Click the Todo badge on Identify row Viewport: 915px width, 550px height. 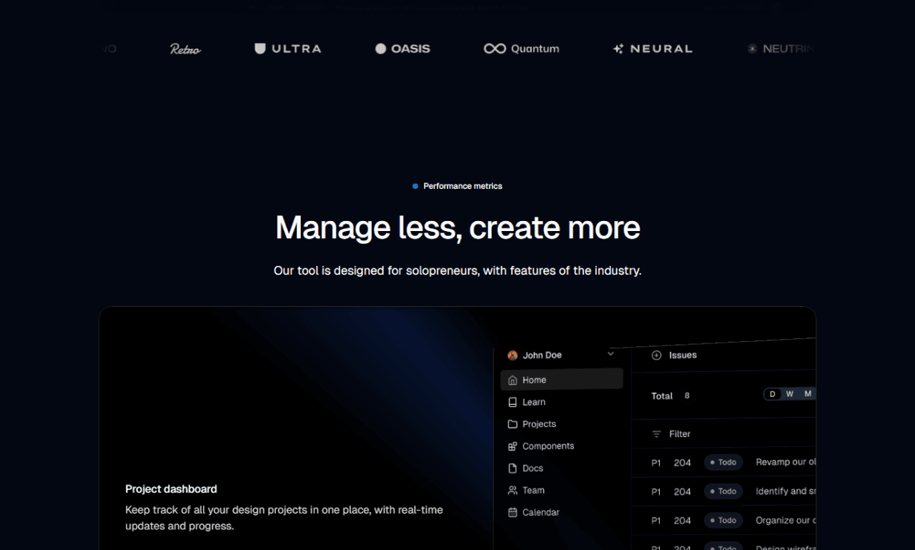(x=723, y=491)
